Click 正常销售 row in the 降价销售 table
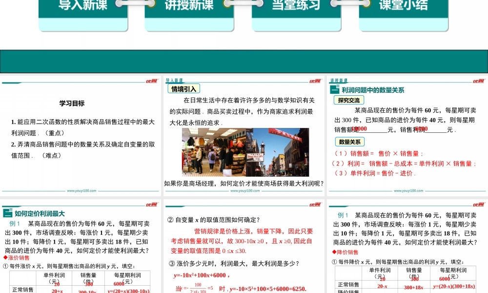 [x=406, y=285]
